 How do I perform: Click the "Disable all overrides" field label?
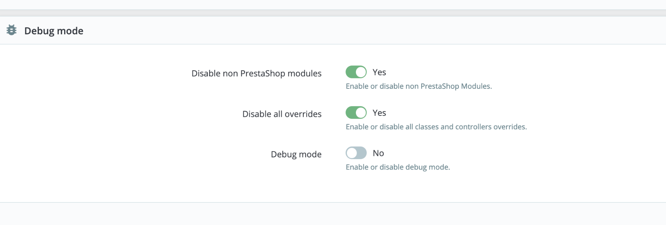point(282,114)
